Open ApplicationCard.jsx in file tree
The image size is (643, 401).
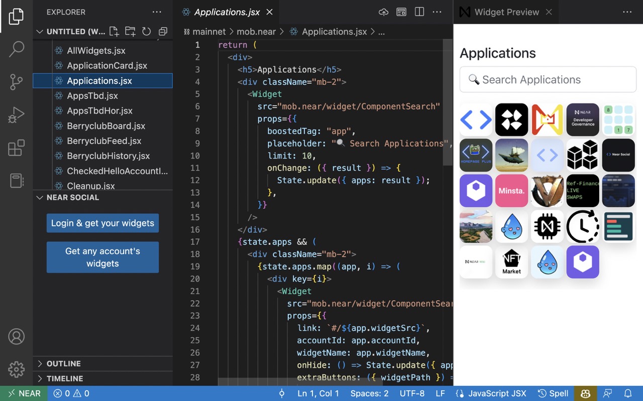(x=103, y=66)
